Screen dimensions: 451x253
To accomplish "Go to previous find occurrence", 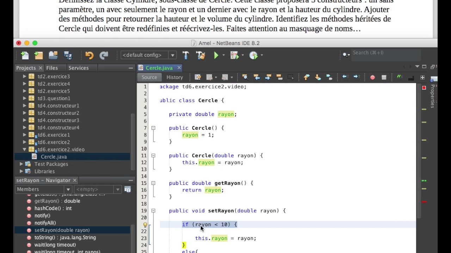I will 257,77.
